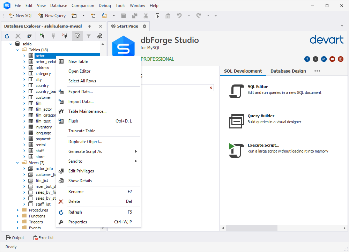Choose Export Data from context menu

tap(81, 92)
